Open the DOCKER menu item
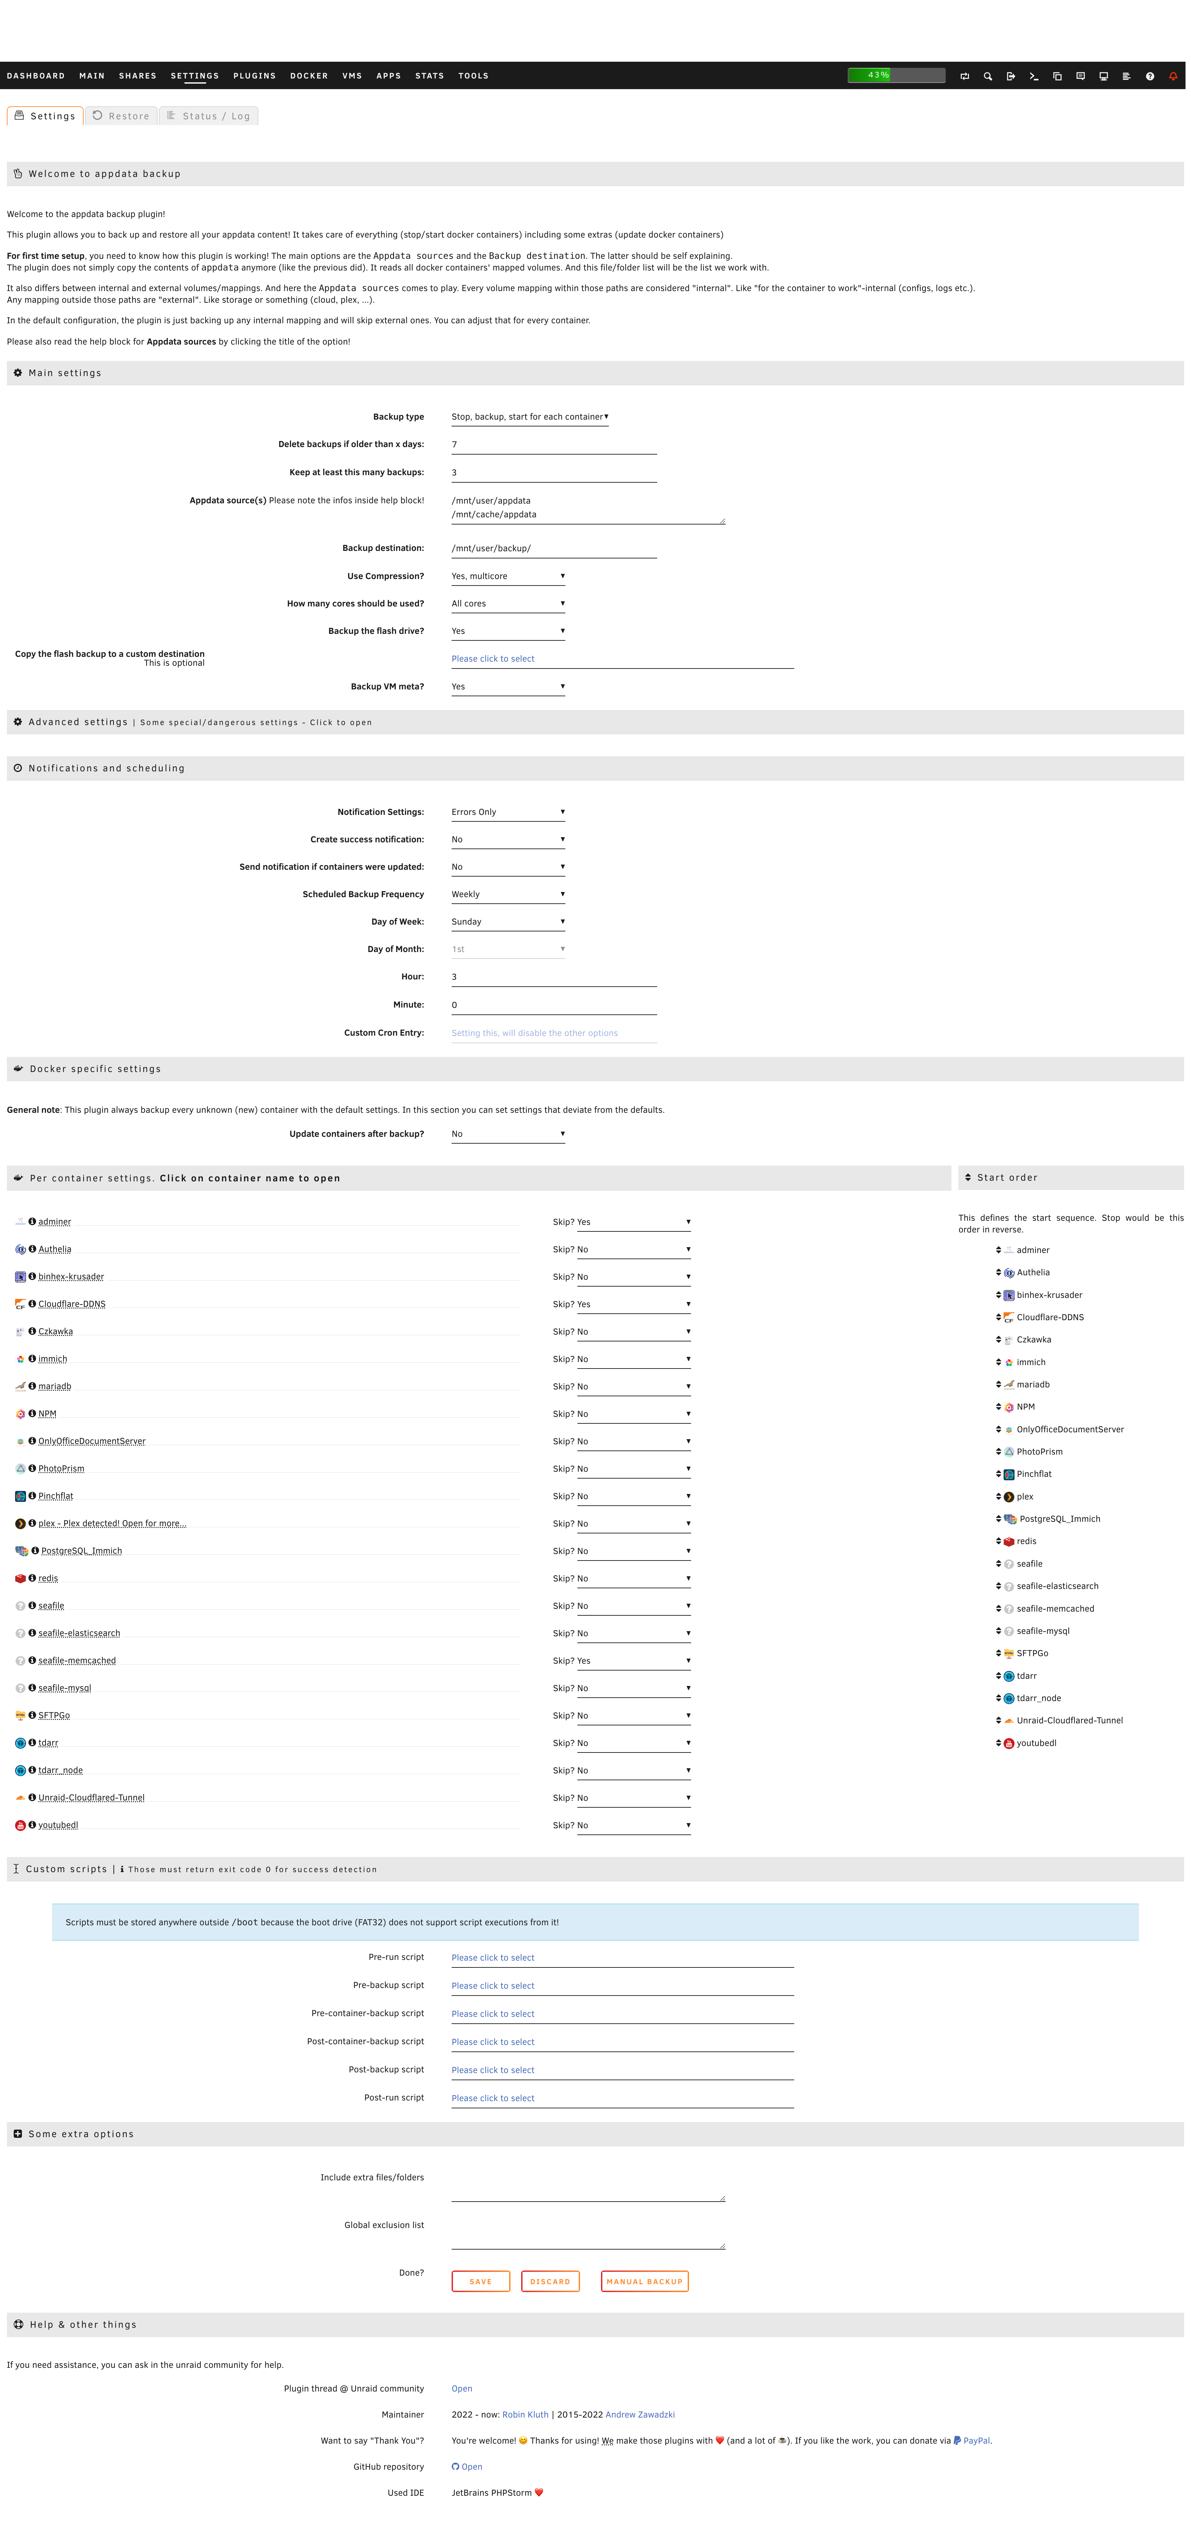This screenshot has width=1191, height=2530. [308, 76]
